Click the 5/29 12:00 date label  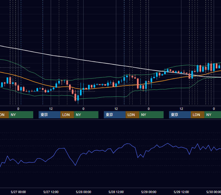[181, 192]
